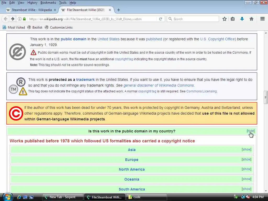Image resolution: width=268 pixels, height=201 pixels.
Task: Open the Commons:Licensing link
Action: [x=202, y=91]
